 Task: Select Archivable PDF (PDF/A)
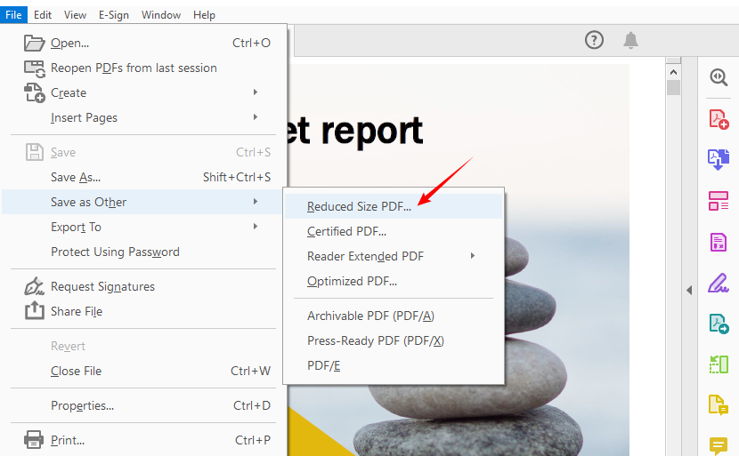(x=394, y=316)
